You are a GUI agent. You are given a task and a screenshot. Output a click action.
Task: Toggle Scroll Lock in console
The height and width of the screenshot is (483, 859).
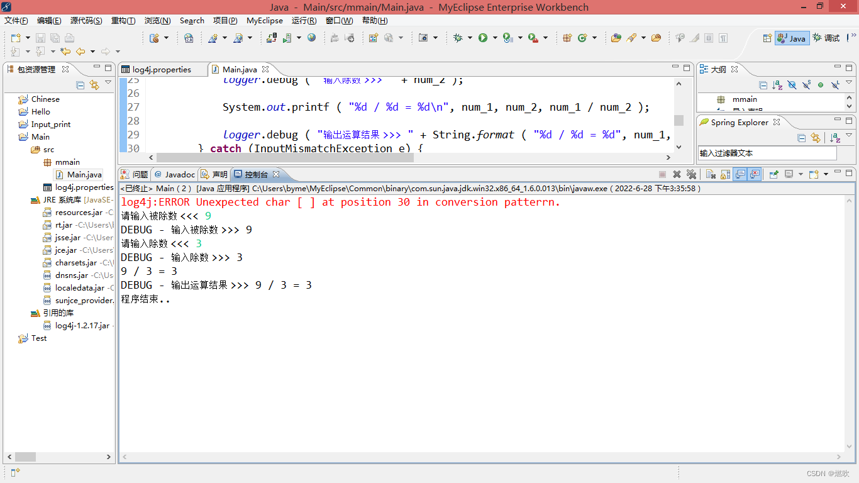click(725, 174)
